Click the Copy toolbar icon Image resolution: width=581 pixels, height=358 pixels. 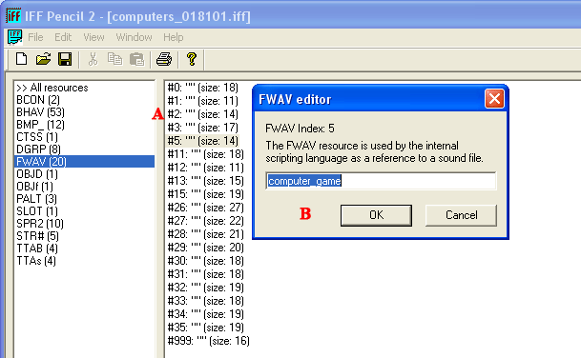tap(114, 59)
